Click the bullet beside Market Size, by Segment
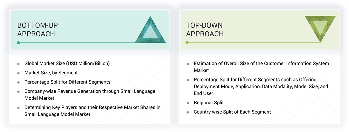349x132 pixels. (x=18, y=73)
